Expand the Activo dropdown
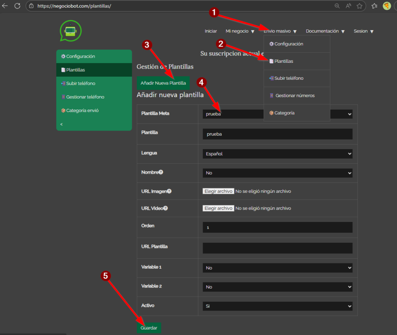This screenshot has height=335, width=397. coord(277,306)
